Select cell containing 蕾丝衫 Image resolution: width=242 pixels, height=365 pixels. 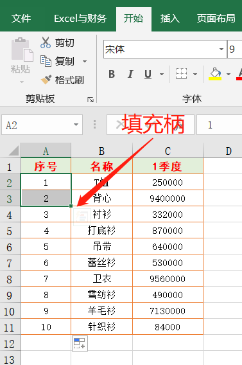102,262
